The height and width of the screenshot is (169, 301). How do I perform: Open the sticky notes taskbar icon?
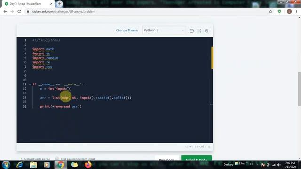[x=74, y=165]
